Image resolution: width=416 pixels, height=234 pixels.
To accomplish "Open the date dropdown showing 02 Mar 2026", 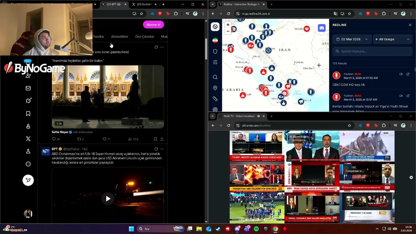I will [352, 39].
